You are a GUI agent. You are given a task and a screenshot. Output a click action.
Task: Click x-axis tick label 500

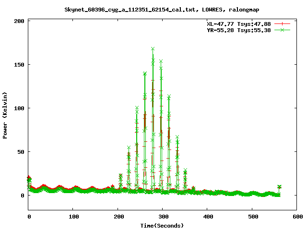click(253, 217)
